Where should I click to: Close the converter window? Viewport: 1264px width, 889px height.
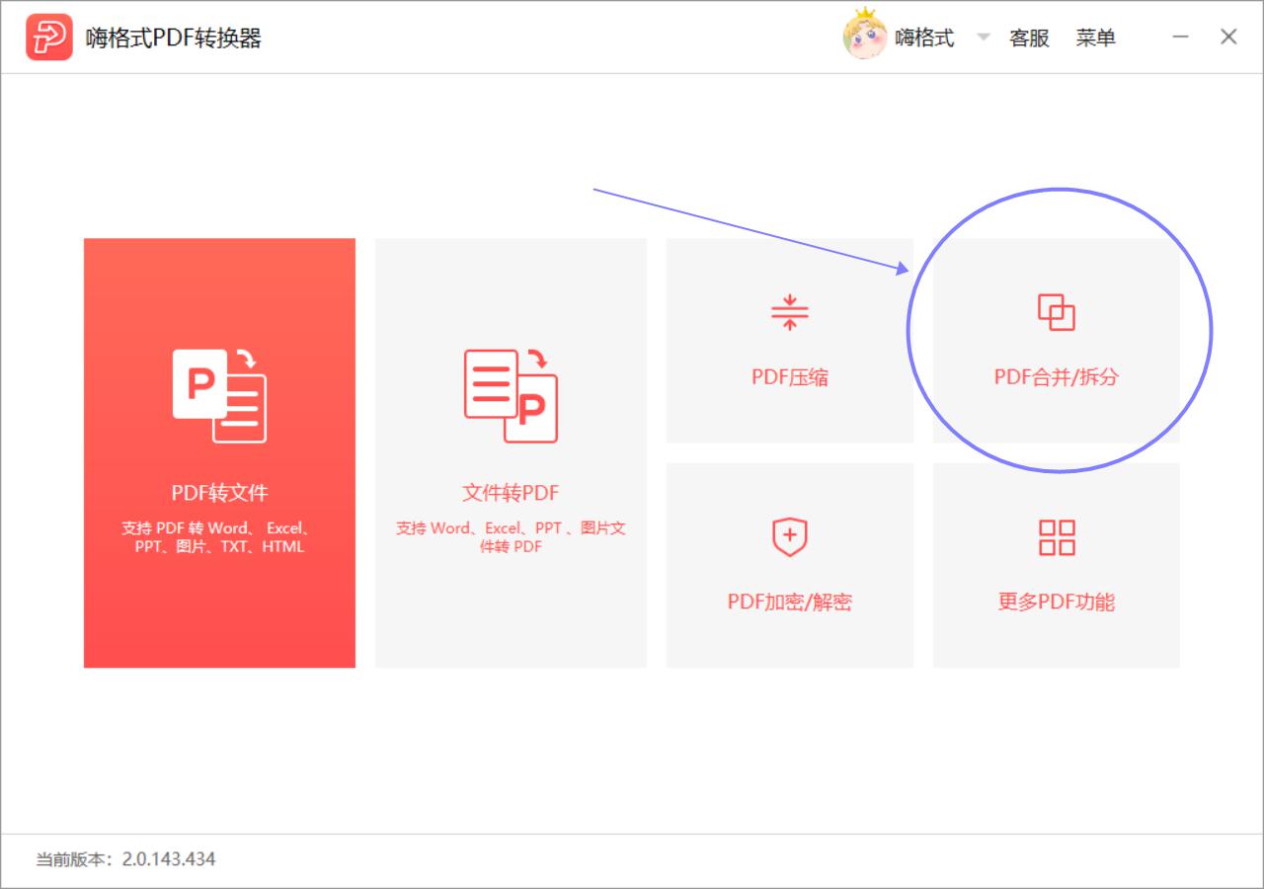pos(1228,37)
